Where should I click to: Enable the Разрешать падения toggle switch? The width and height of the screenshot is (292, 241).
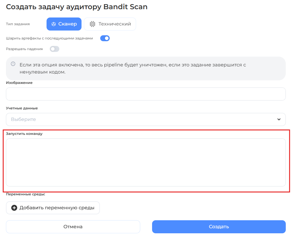pos(55,49)
